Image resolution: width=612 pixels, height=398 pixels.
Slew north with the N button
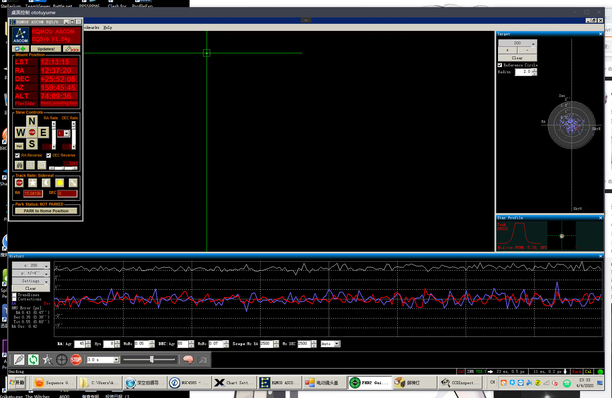click(x=32, y=121)
